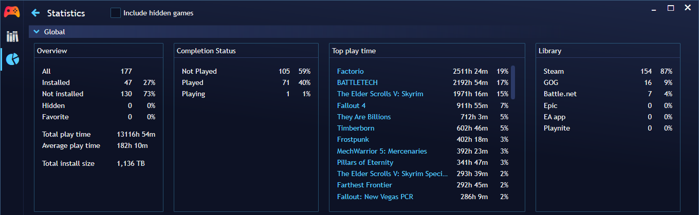This screenshot has height=215, width=699.
Task: Open Fallout 4 from play time list
Action: [x=352, y=105]
